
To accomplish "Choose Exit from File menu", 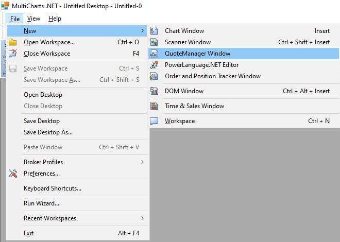I will [77, 233].
